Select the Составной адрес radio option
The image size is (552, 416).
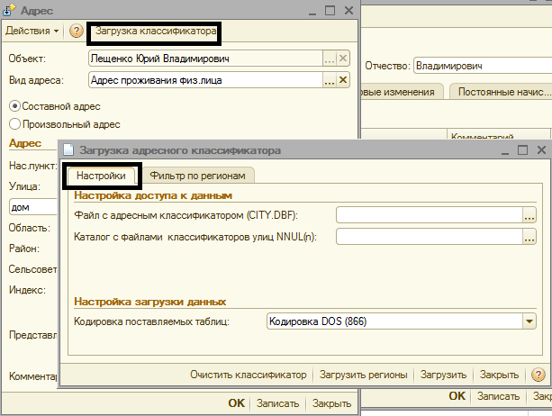14,105
